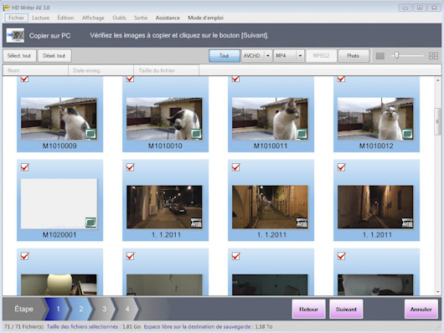Switch to large thumbnail grid icon
Image resolution: width=444 pixels, height=333 pixels.
pos(433,56)
